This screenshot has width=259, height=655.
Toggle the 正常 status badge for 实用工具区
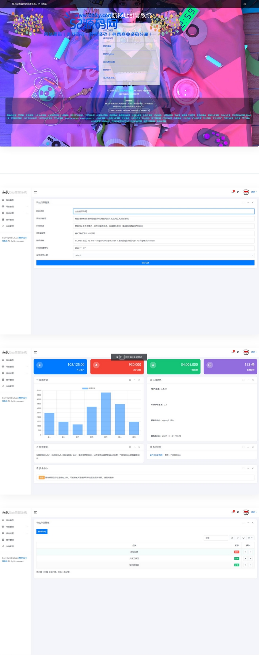tap(237, 558)
